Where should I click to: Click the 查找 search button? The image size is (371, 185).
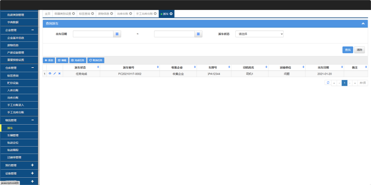(348, 50)
